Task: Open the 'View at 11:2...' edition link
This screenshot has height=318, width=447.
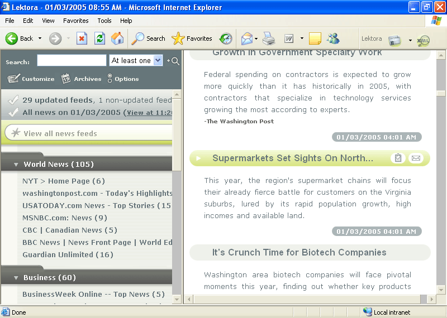Action: [150, 113]
